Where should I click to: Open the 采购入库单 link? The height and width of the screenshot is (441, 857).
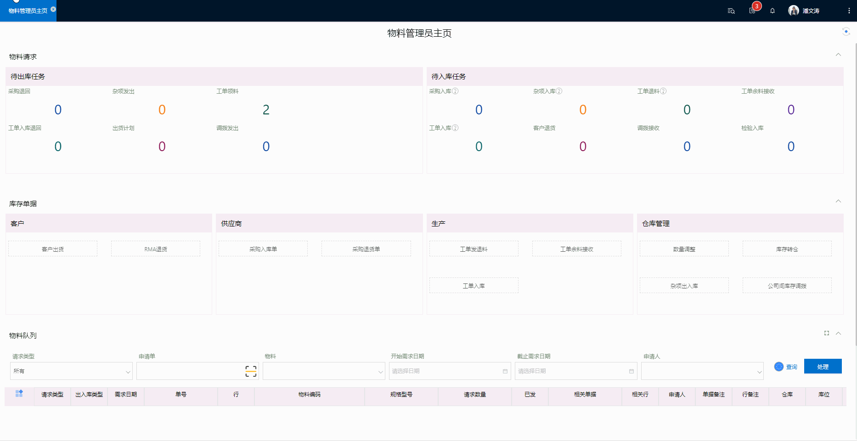point(263,249)
